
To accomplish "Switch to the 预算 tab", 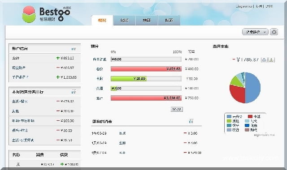I will tap(147, 20).
